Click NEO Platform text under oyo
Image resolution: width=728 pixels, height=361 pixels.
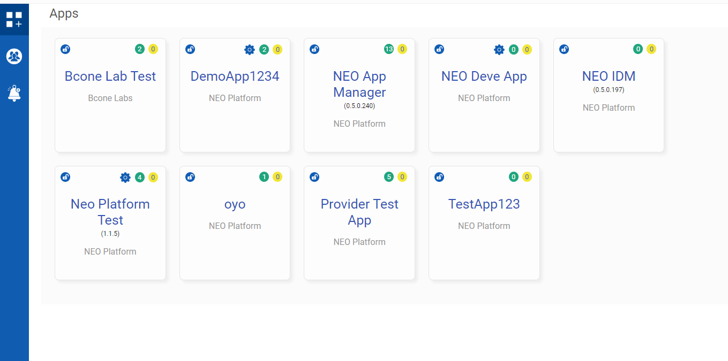(235, 226)
